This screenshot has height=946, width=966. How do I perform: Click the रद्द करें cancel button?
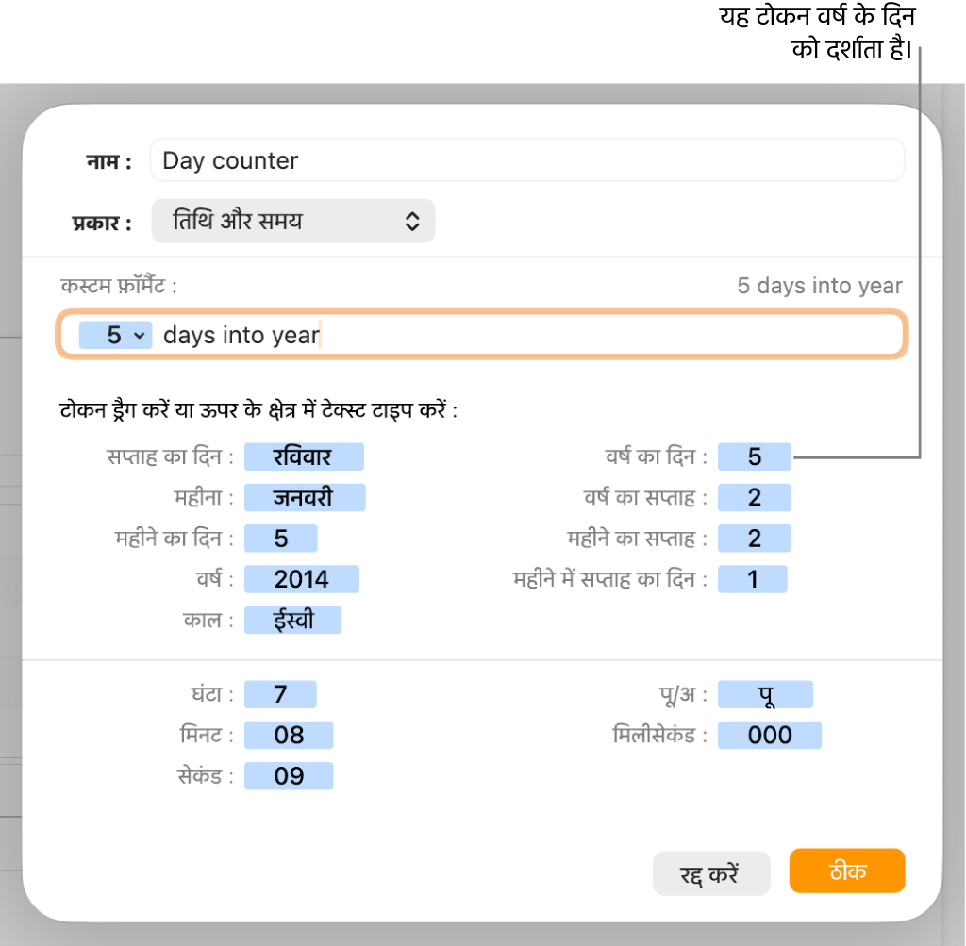(711, 873)
